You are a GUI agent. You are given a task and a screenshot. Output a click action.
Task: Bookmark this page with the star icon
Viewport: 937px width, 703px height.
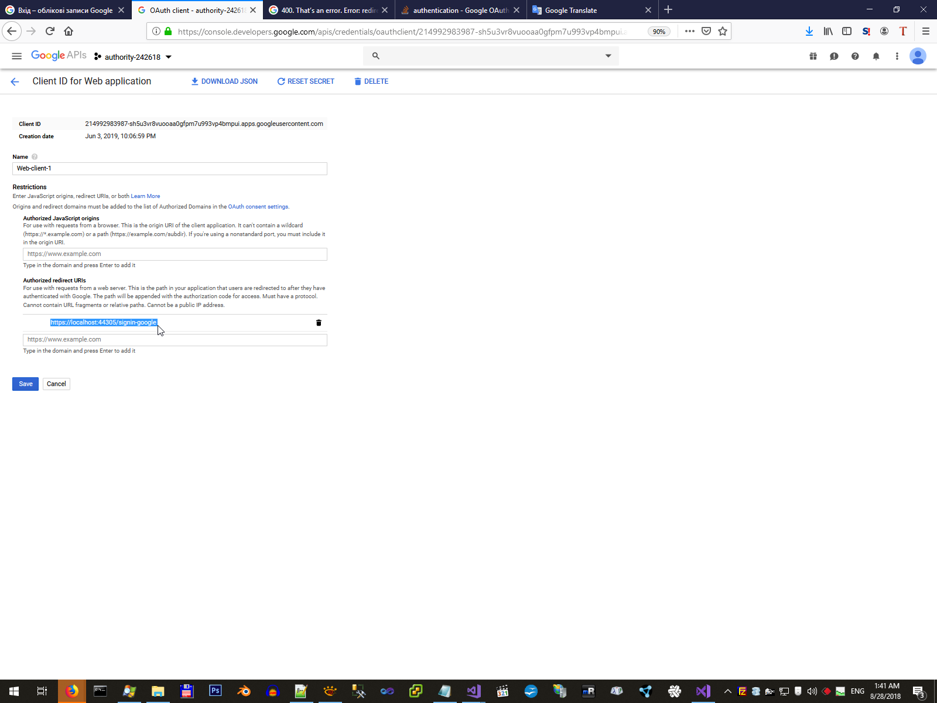[x=723, y=31]
